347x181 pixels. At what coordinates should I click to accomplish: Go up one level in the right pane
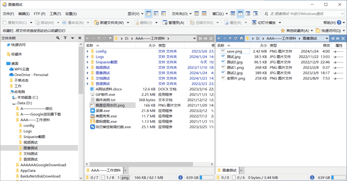[230, 38]
